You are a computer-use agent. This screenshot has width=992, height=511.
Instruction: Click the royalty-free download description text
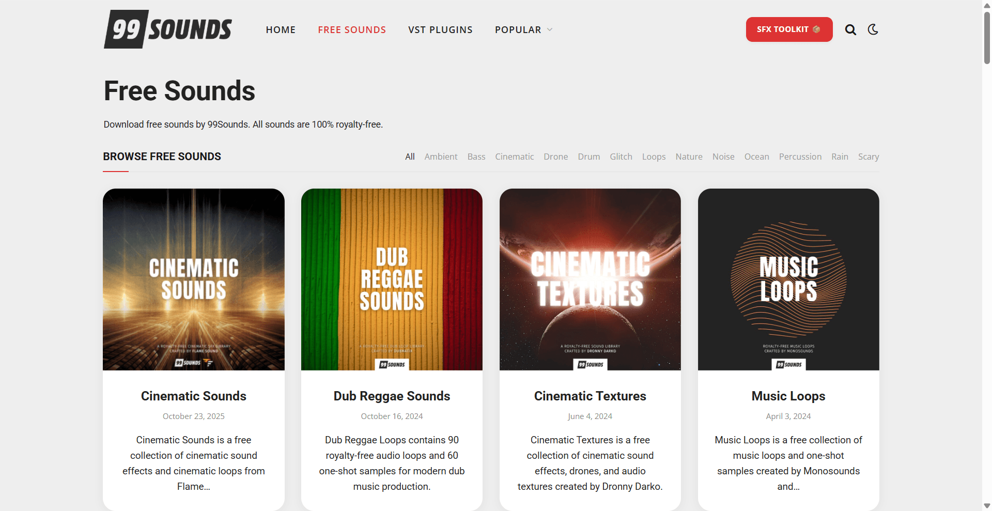243,125
